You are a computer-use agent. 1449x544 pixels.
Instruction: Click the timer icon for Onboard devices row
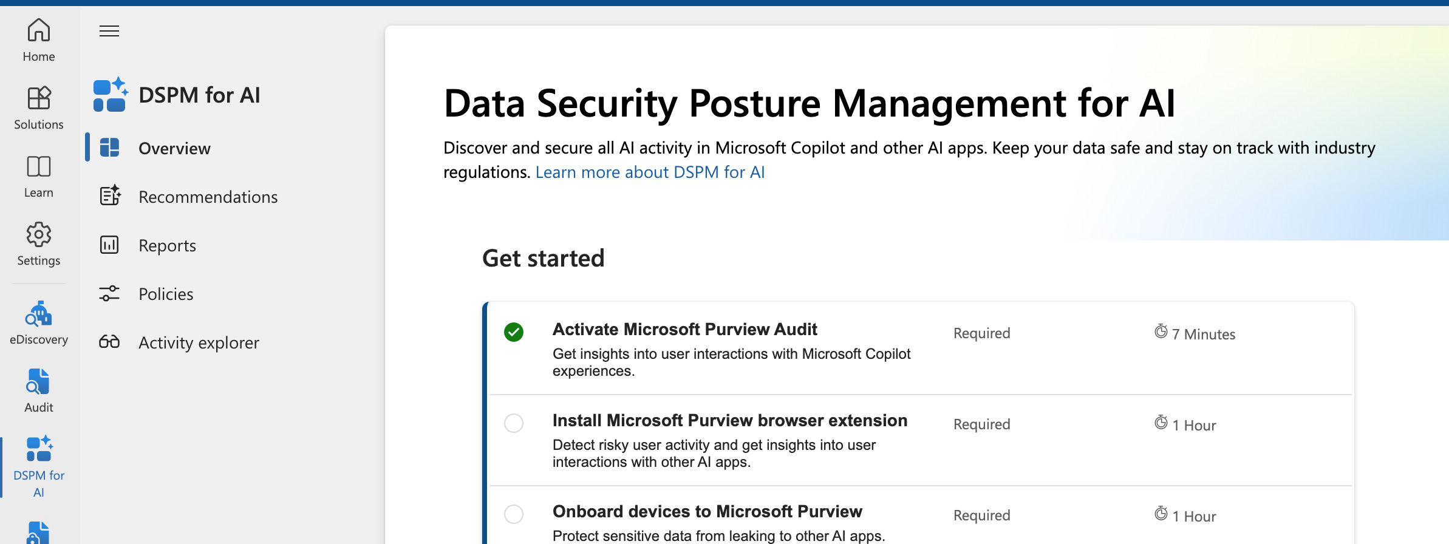[x=1161, y=514]
